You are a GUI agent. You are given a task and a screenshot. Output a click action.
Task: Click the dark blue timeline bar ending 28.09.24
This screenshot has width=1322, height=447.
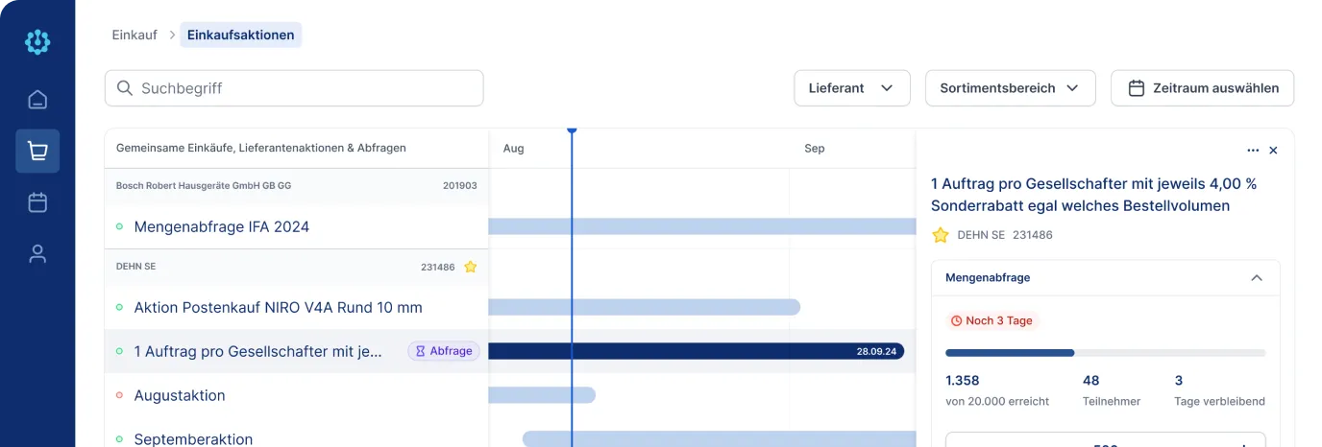point(697,351)
